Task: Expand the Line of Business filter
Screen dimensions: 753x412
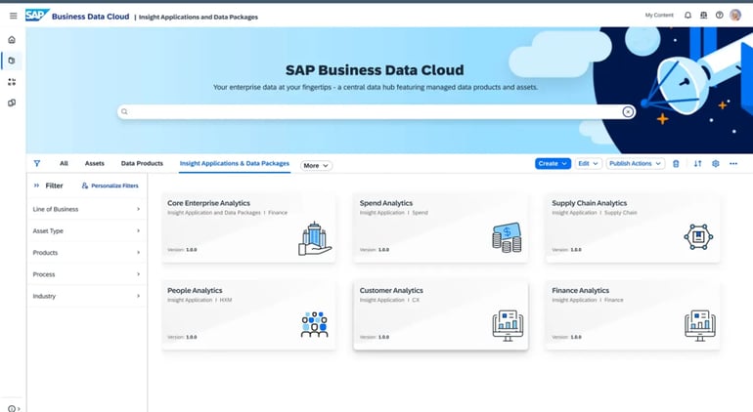Action: tap(86, 209)
